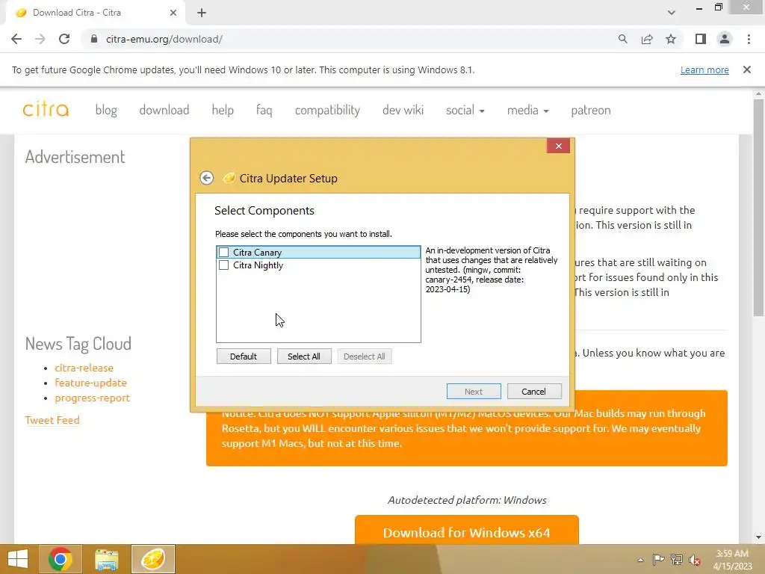Click the feature-update tag link
Viewport: 765px width, 574px height.
tap(90, 383)
